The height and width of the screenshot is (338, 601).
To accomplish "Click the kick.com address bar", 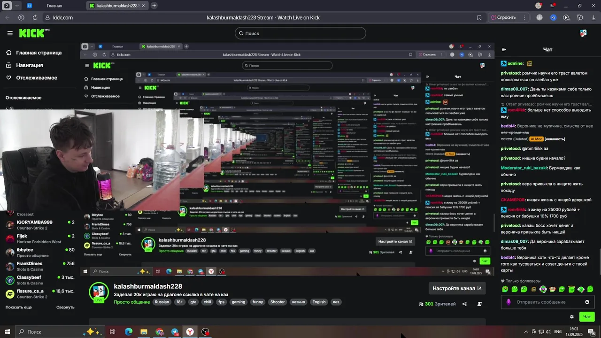I will 263,17.
